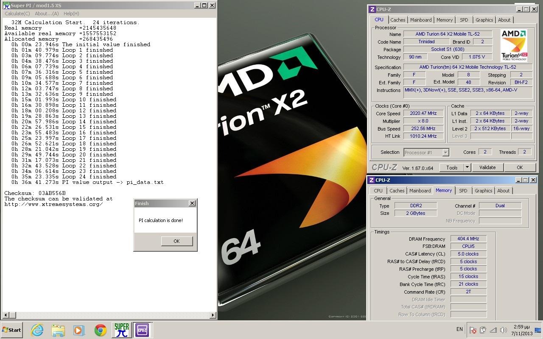Image resolution: width=543 pixels, height=339 pixels.
Task: Select the CPU tab in upper CPU-Z
Action: (379, 19)
